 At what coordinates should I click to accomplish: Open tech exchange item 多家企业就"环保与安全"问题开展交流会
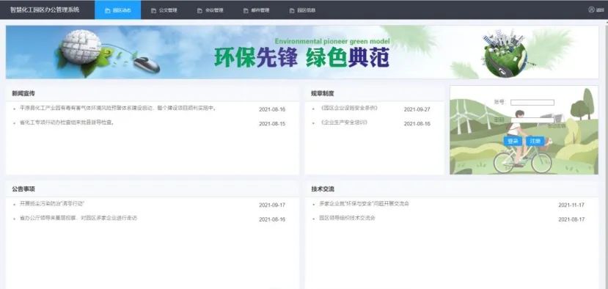(x=364, y=204)
